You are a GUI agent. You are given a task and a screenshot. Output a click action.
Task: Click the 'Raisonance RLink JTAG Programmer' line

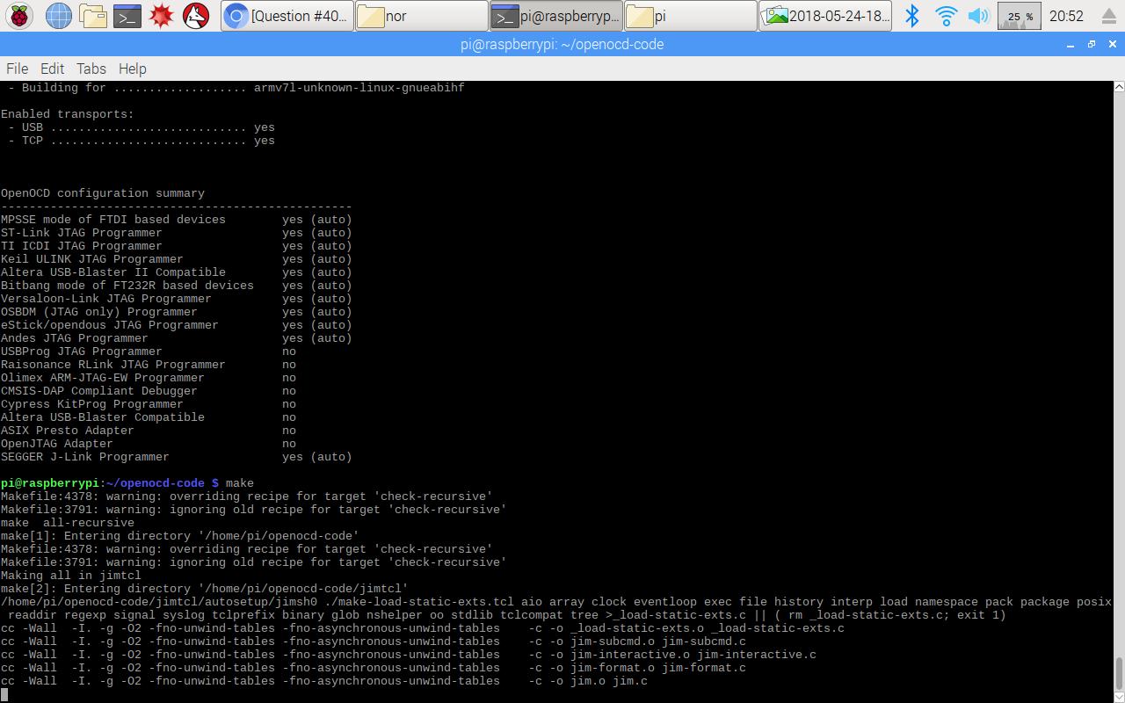click(x=149, y=365)
